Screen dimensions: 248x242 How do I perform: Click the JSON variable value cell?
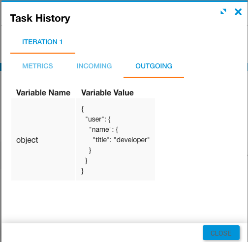pyautogui.click(x=116, y=140)
